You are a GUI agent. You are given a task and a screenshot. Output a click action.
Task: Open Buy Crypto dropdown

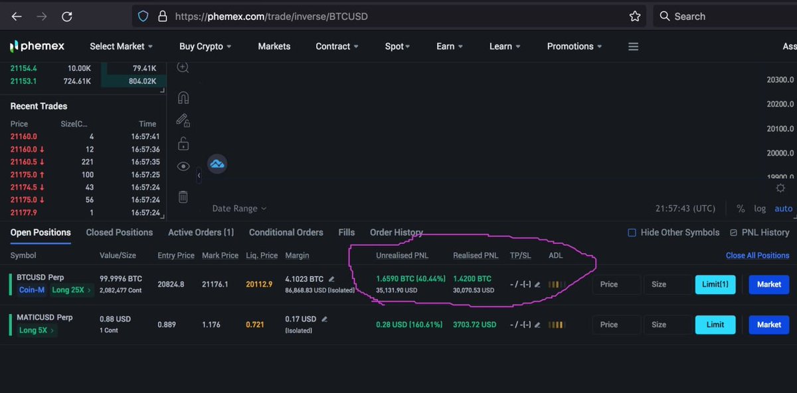(x=205, y=46)
